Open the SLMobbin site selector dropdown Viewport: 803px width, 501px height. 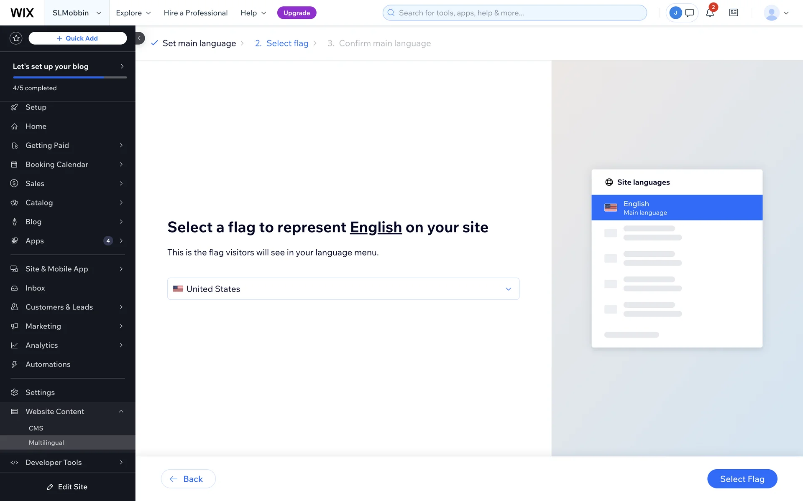point(77,13)
